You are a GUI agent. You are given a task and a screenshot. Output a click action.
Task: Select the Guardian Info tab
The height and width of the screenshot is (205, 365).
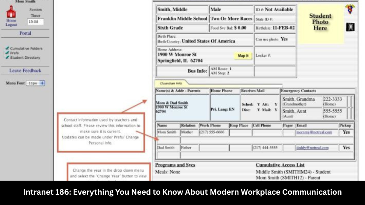coord(171,83)
